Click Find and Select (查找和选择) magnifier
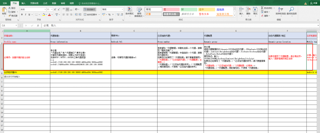 coord(291,9)
